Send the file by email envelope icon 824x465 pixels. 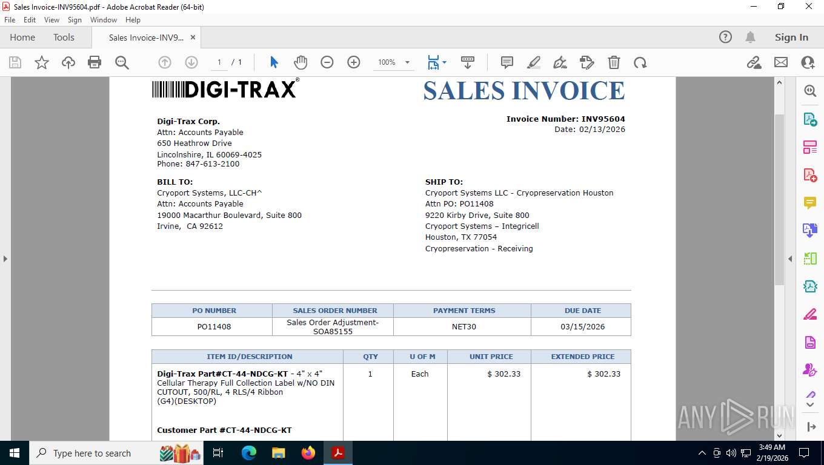(x=781, y=62)
